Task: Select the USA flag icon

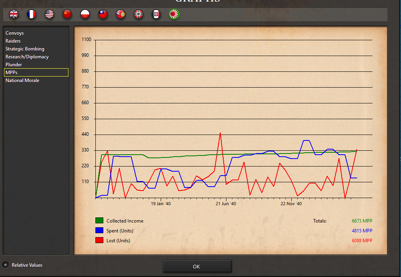Action: [x=49, y=14]
